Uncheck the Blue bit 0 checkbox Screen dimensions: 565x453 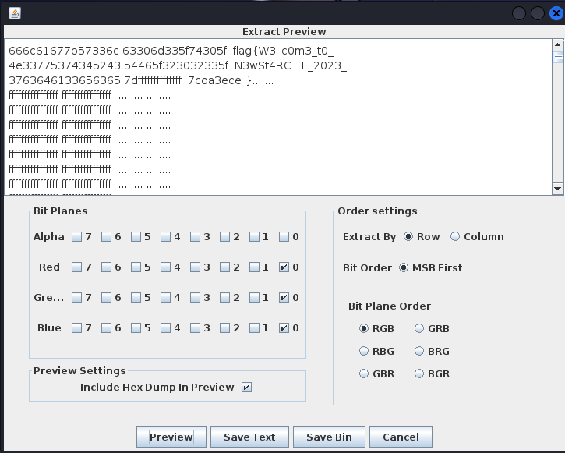tap(284, 328)
